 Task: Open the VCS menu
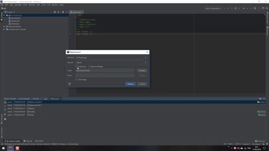coord(49,5)
